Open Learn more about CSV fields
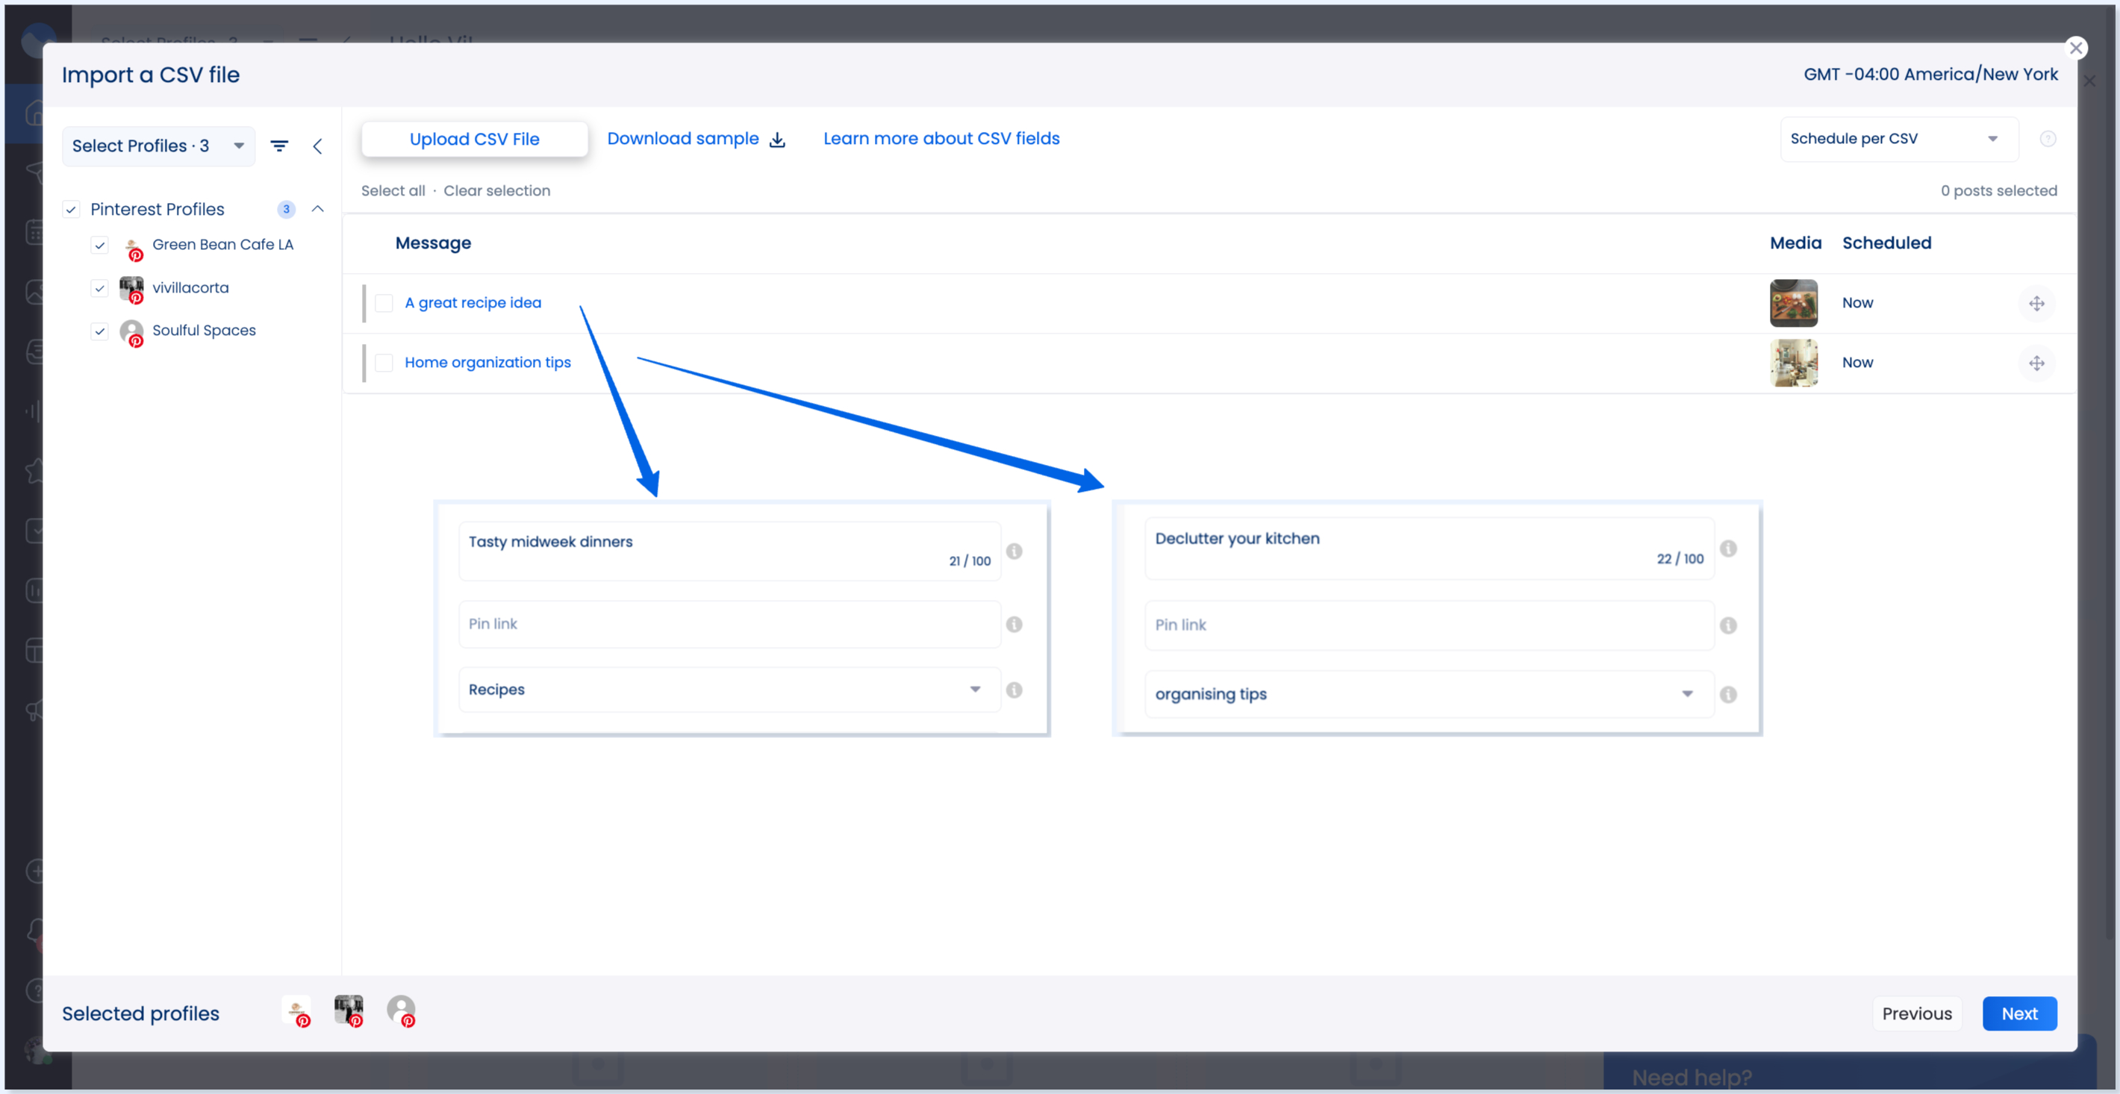 (x=941, y=139)
